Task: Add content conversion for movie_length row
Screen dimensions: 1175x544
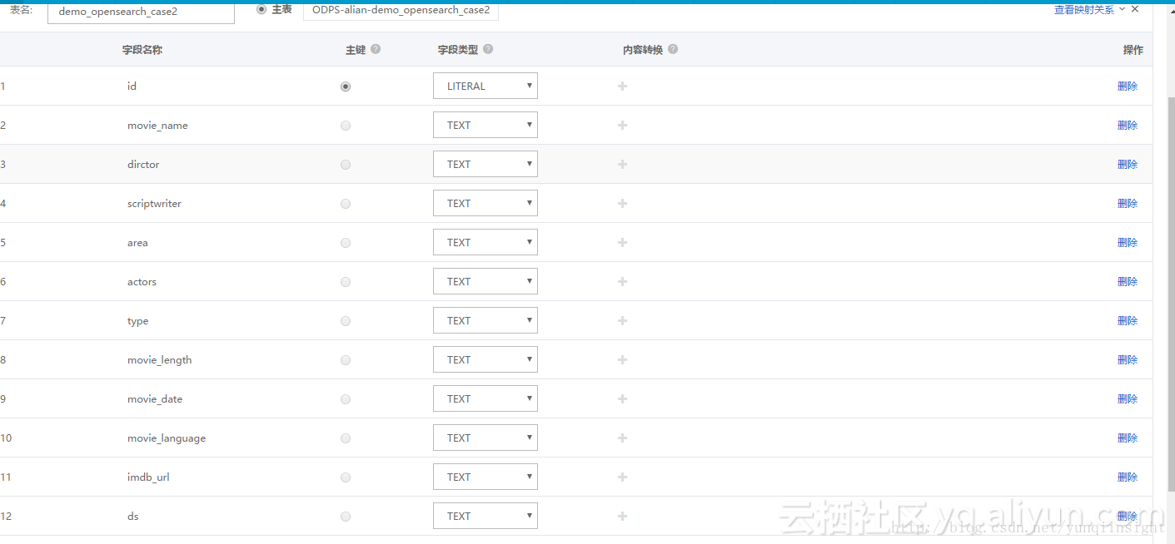Action: (x=622, y=360)
